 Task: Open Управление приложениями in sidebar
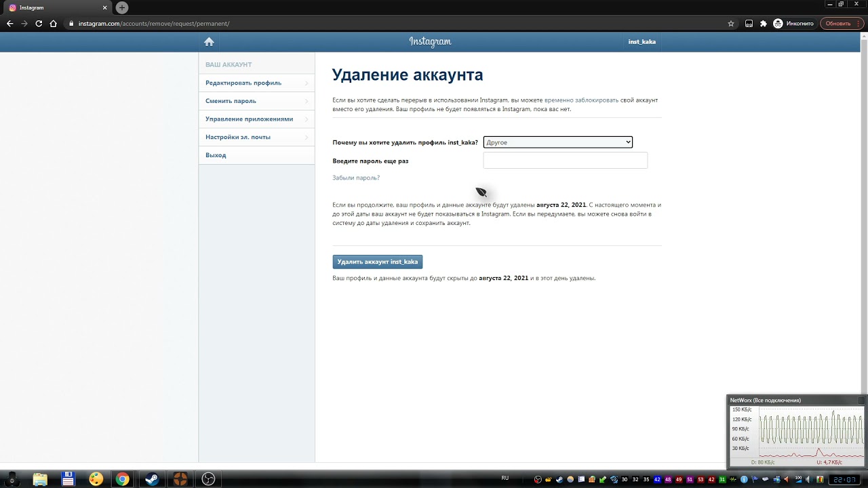click(x=256, y=119)
